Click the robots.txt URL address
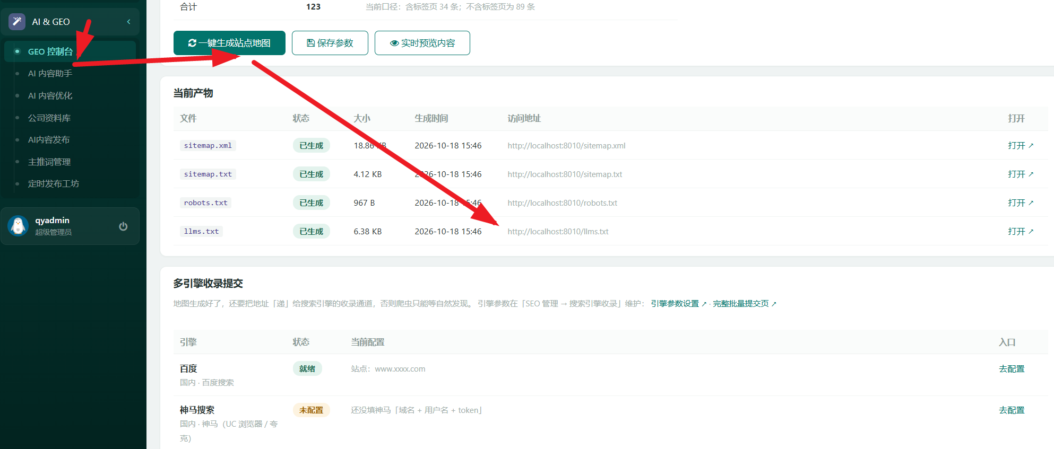Screen dimensions: 1054x449 tap(562, 203)
